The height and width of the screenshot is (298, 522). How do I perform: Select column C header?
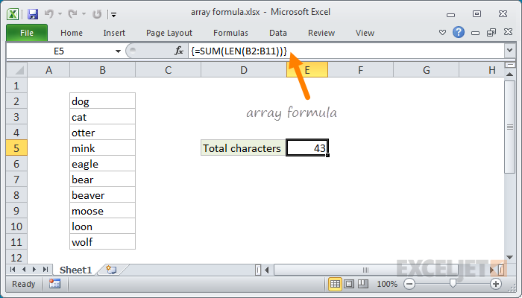[168, 70]
